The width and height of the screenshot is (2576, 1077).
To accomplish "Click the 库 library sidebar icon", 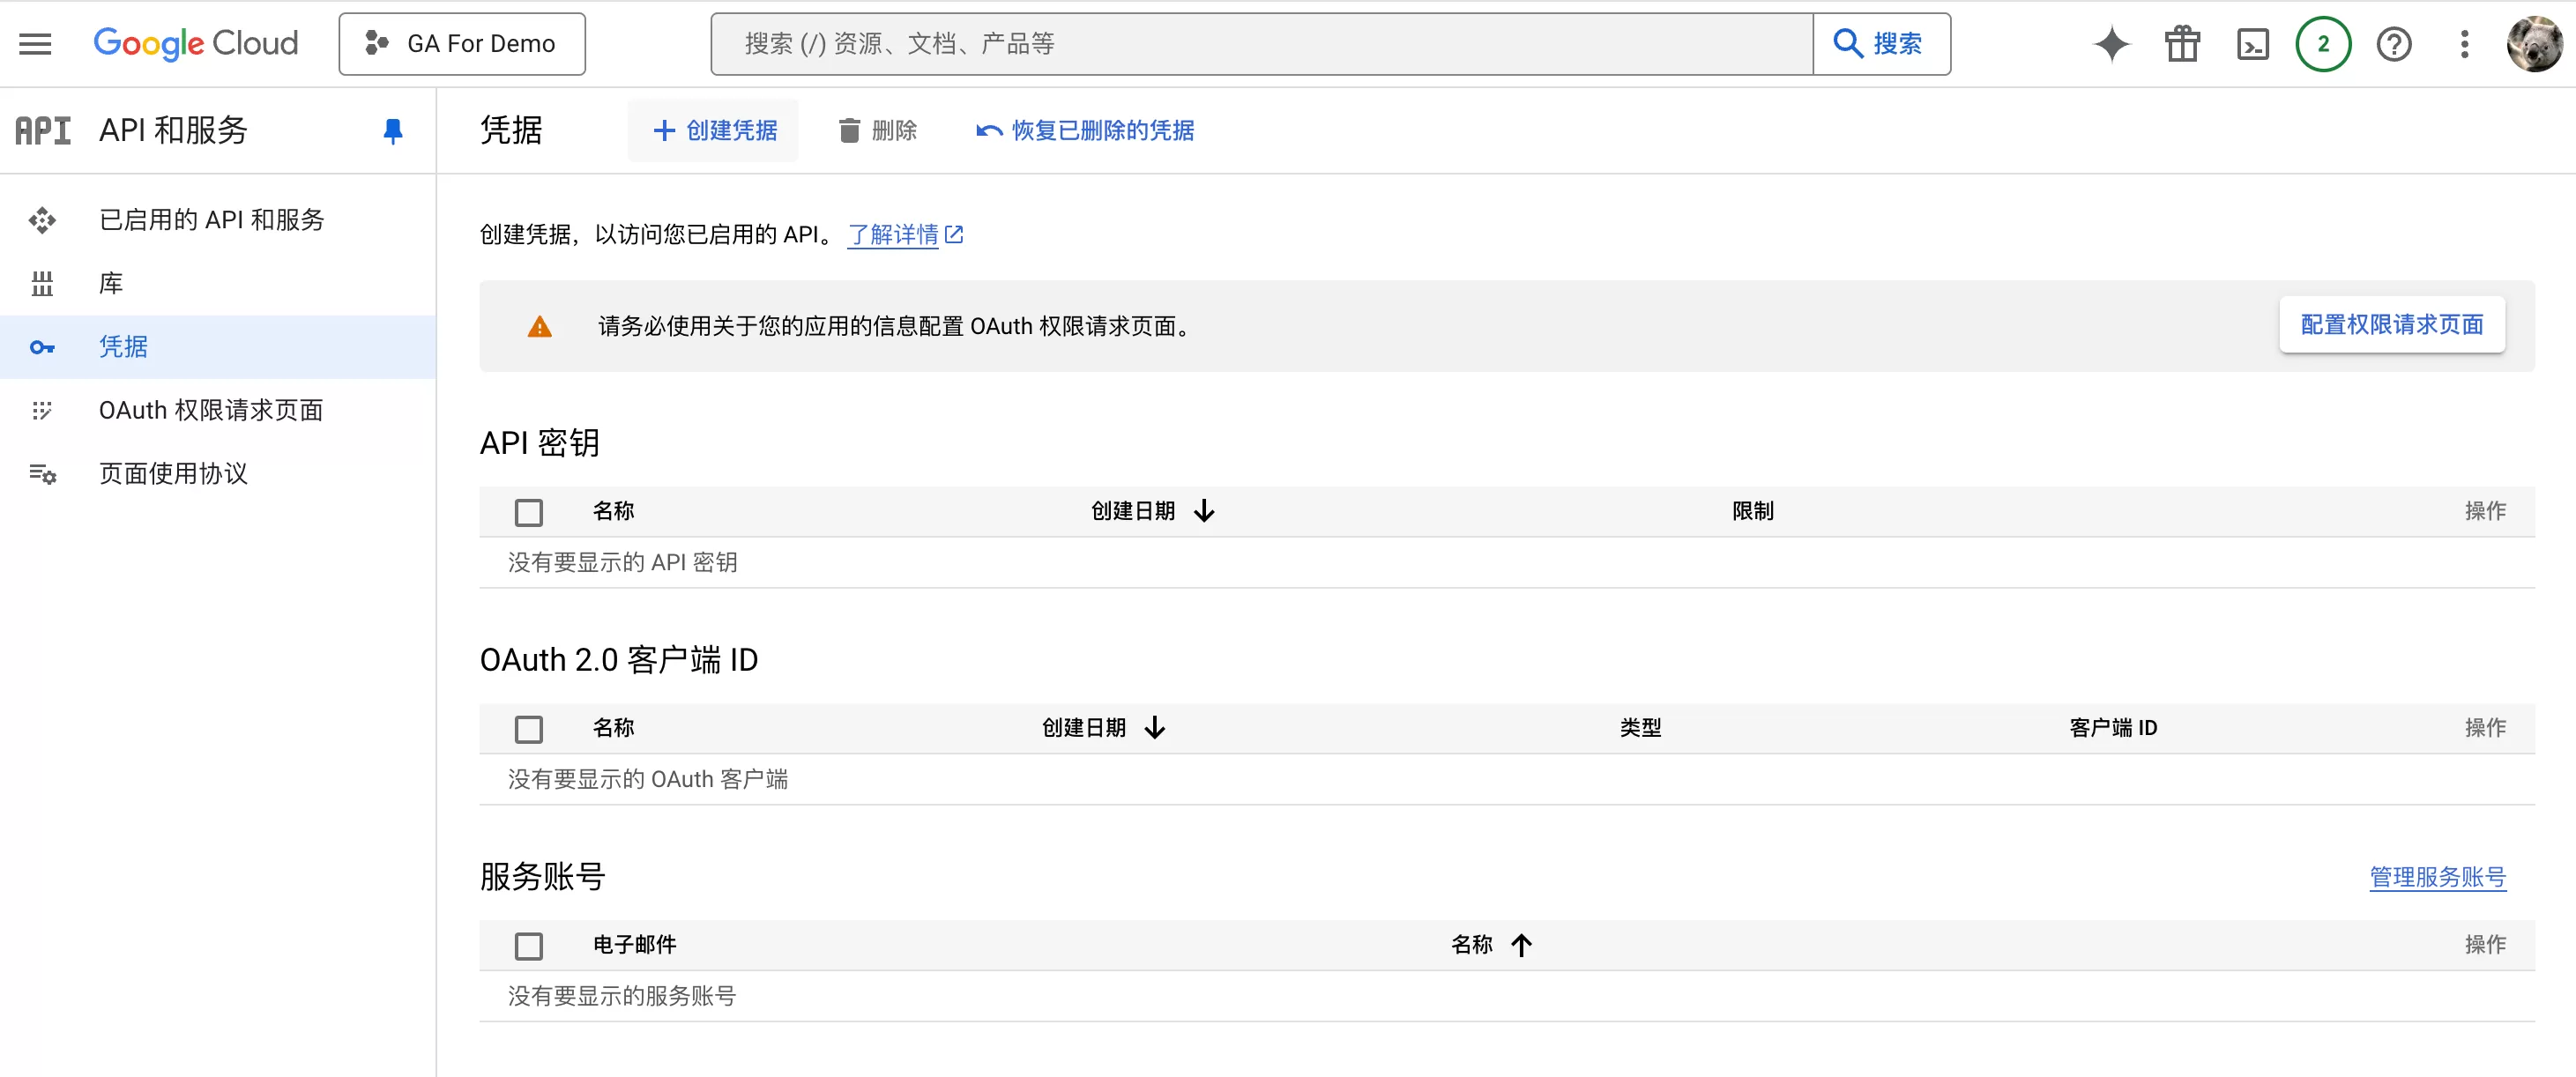I will coord(42,284).
